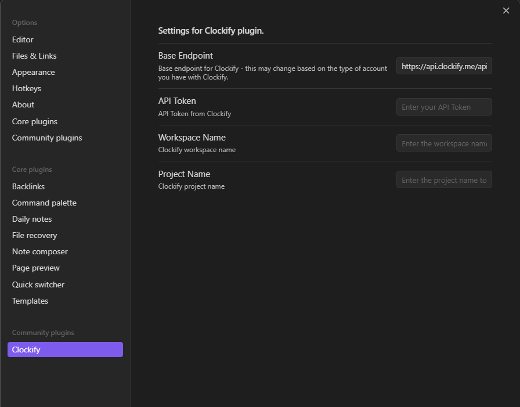This screenshot has height=407, width=520.
Task: Open the About section
Action: pyautogui.click(x=23, y=105)
